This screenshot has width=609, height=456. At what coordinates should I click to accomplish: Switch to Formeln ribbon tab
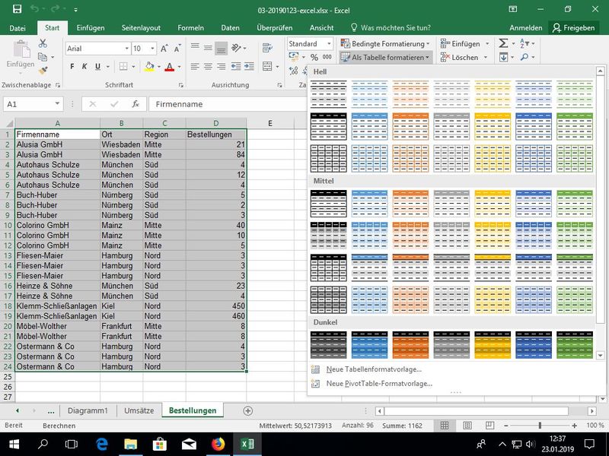[190, 28]
